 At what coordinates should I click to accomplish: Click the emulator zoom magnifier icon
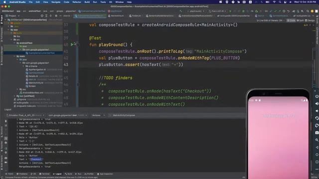[x=317, y=140]
